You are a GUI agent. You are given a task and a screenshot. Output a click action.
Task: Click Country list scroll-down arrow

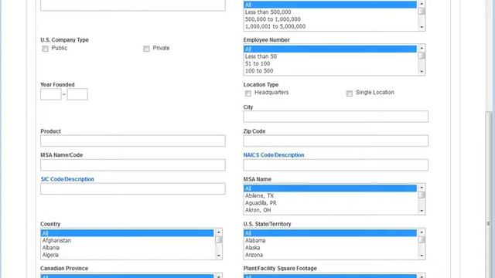(218, 256)
